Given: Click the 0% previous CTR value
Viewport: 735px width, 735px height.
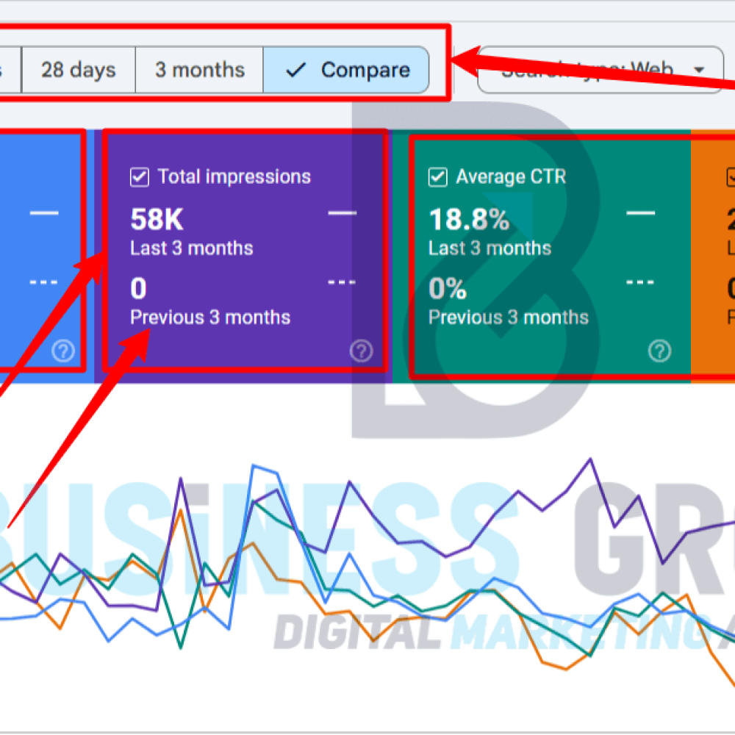Looking at the screenshot, I should tap(448, 288).
